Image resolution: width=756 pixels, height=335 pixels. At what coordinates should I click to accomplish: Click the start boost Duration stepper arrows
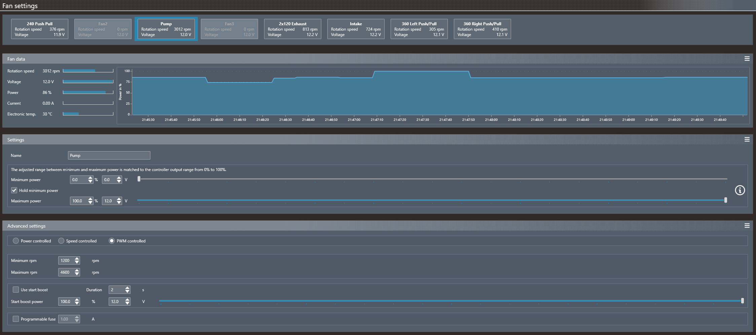pos(127,290)
